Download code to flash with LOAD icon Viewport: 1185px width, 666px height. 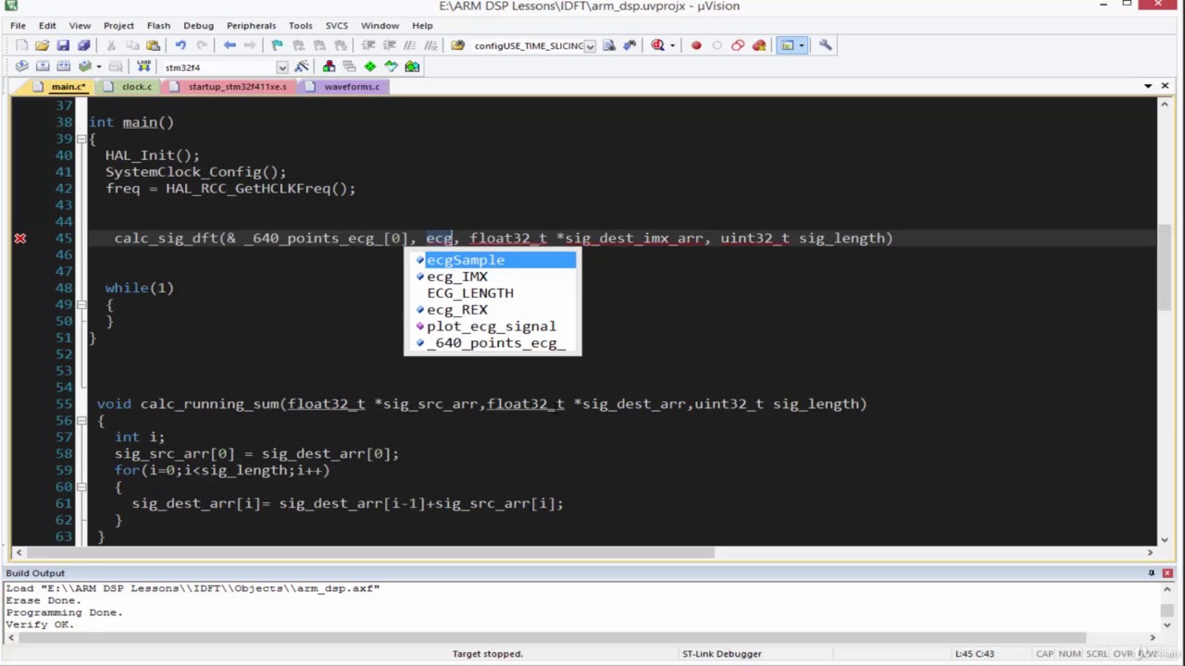143,67
